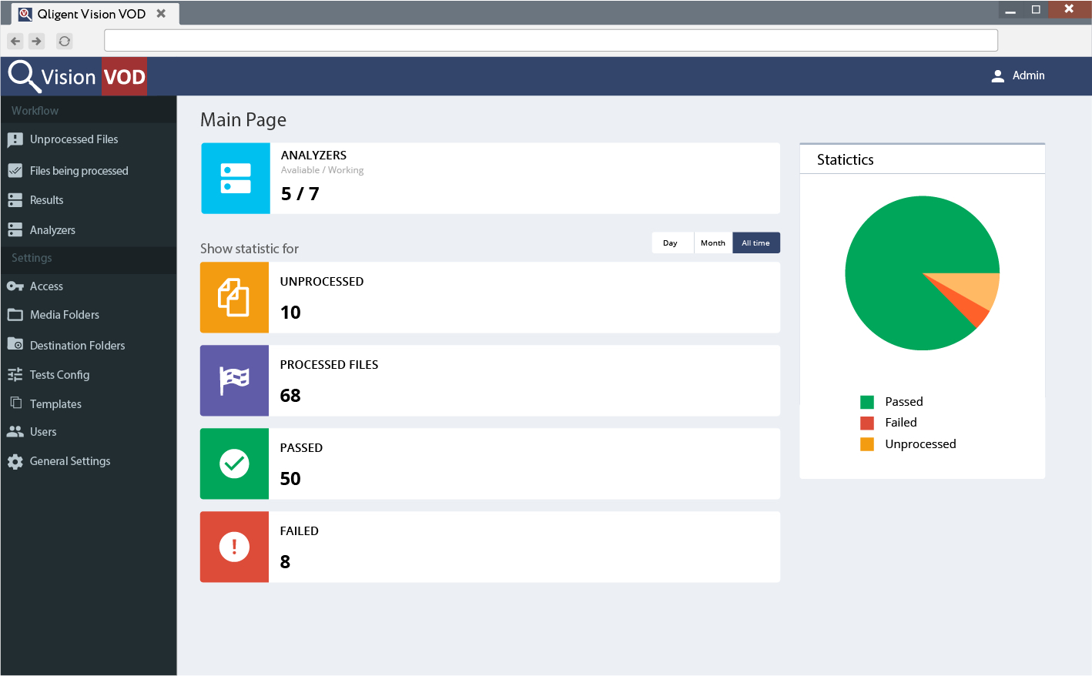Open the Results sidebar item
This screenshot has width=1092, height=676.
pyautogui.click(x=46, y=200)
